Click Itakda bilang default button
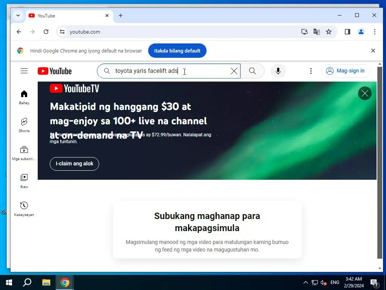This screenshot has height=290, width=386. pyautogui.click(x=177, y=51)
